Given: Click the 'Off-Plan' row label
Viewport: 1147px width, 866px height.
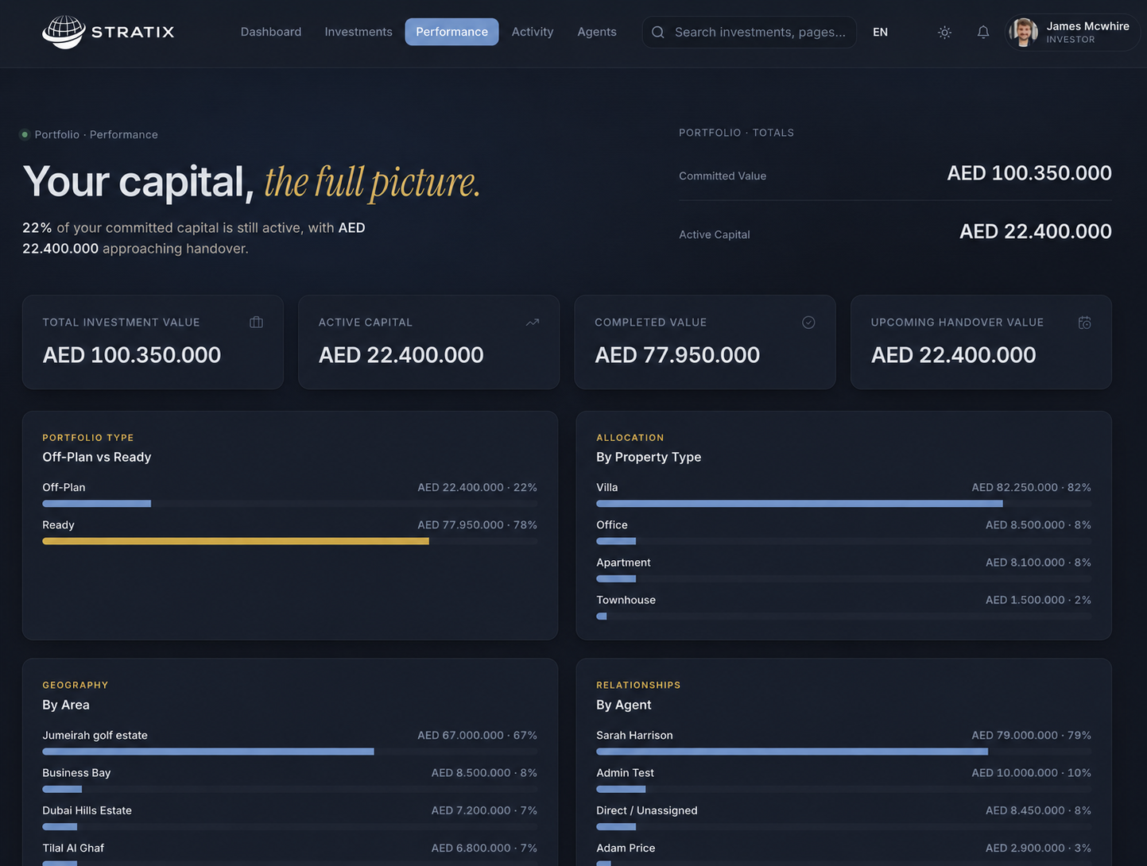Looking at the screenshot, I should [x=64, y=488].
